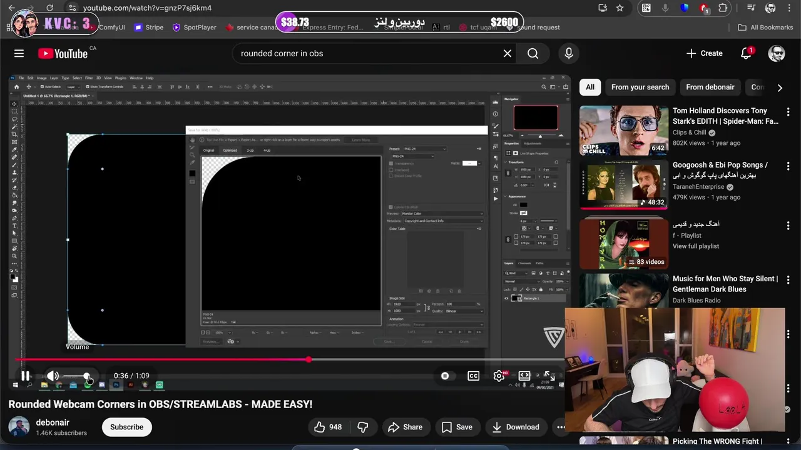Open Music for Men Who Stay Silent title

pyautogui.click(x=725, y=284)
